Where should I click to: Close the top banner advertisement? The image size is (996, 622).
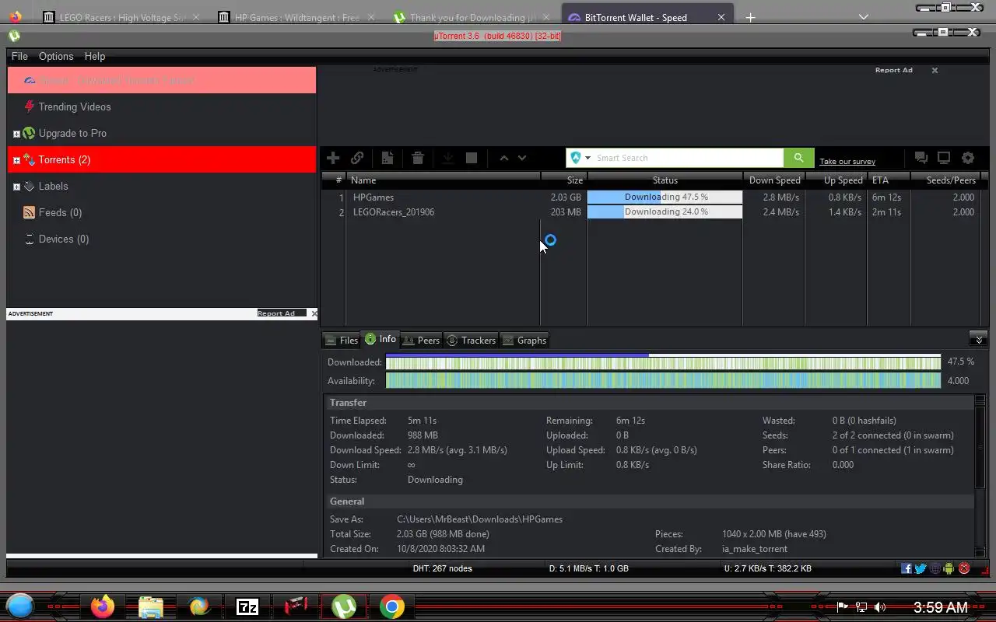[x=935, y=70]
